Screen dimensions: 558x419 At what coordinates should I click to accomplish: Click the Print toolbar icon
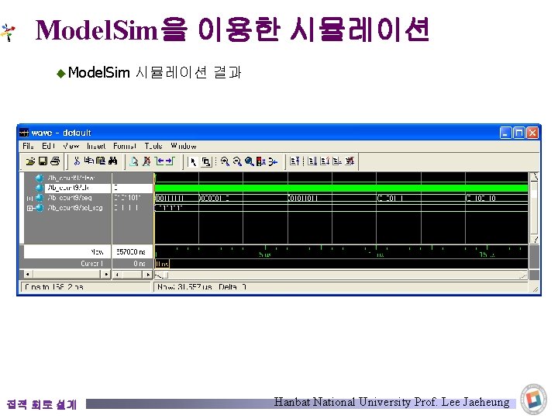pos(55,161)
